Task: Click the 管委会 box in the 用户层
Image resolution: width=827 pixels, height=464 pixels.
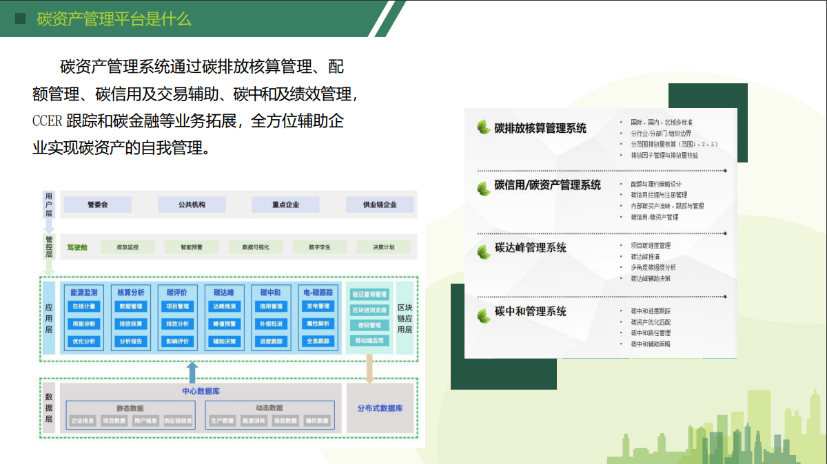Action: tap(98, 204)
